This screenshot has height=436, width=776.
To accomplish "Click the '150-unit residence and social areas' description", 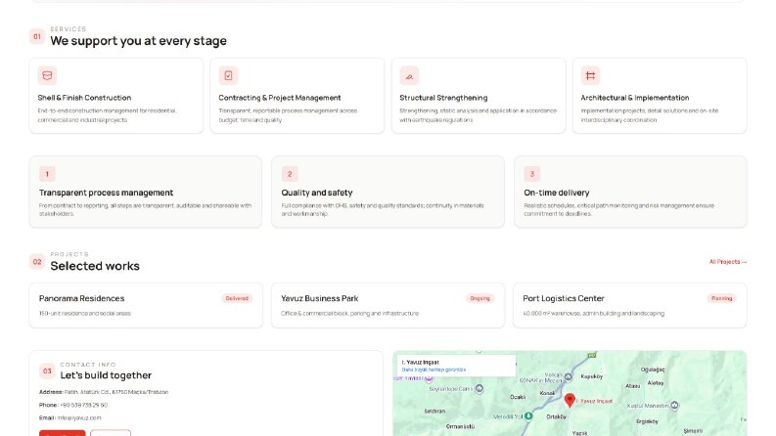I will click(x=84, y=314).
